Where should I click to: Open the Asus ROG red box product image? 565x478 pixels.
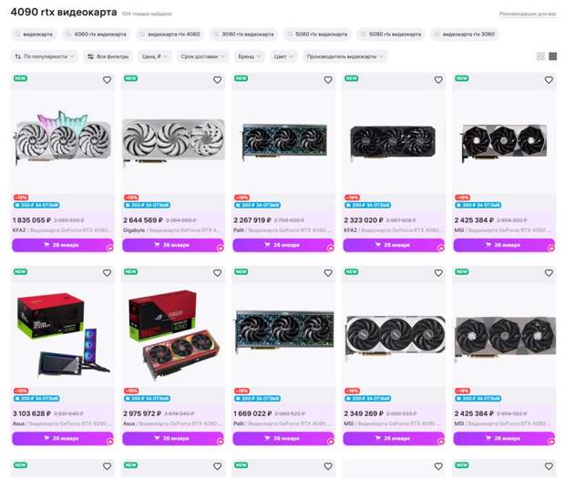(174, 335)
